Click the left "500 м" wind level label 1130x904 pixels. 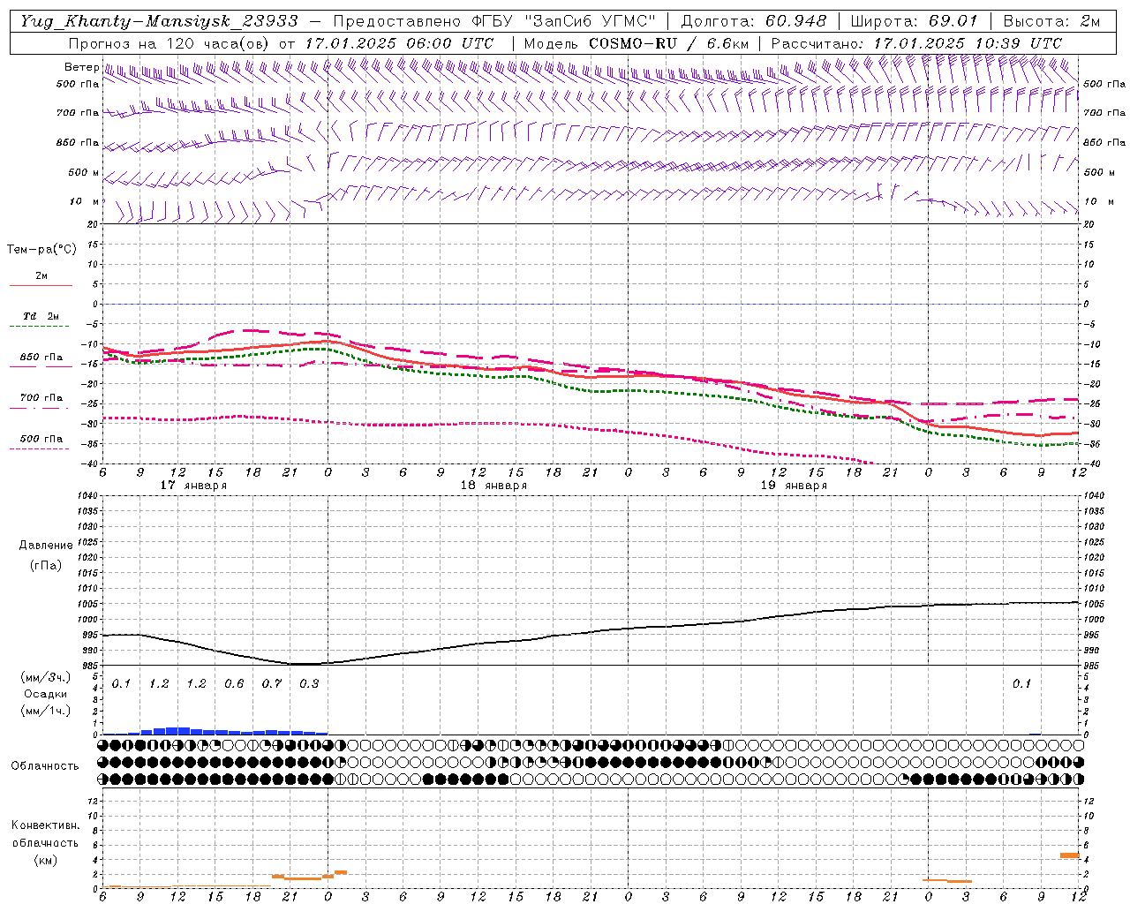[x=84, y=172]
